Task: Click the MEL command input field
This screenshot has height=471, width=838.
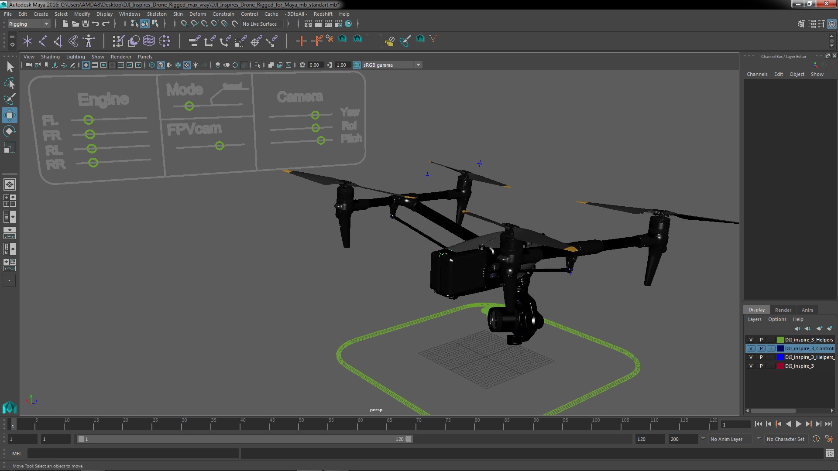Action: 133,454
